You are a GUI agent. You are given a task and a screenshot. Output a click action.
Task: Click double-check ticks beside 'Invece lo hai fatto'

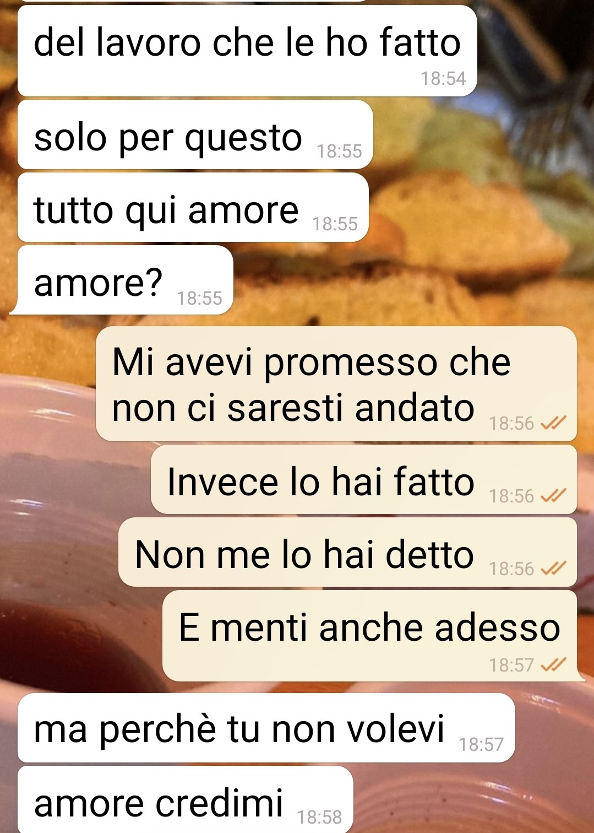click(x=553, y=496)
